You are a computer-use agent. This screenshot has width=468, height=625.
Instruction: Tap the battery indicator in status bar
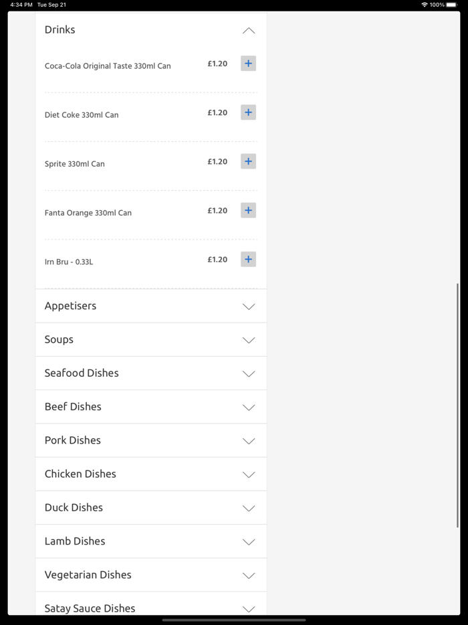453,5
